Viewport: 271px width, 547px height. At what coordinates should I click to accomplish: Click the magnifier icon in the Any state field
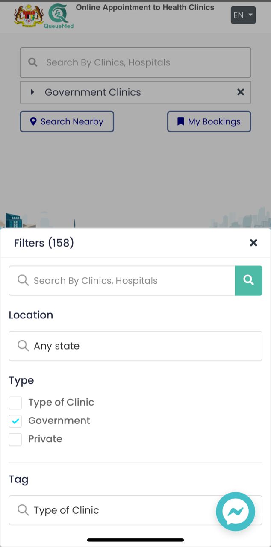point(23,346)
